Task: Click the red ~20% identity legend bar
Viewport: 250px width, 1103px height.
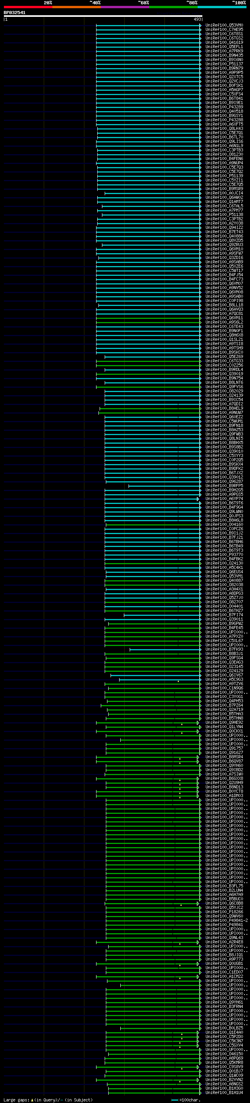Action: coord(28,7)
